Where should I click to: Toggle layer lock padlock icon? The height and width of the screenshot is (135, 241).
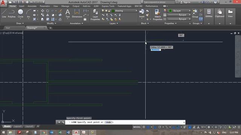tap(109, 11)
